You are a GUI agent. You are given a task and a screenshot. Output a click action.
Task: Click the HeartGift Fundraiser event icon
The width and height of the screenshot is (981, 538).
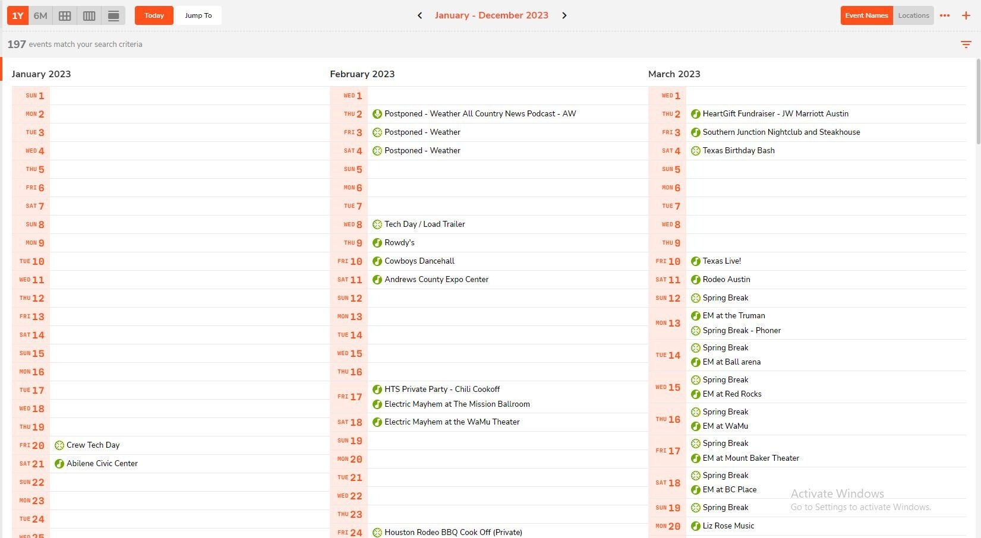[696, 114]
